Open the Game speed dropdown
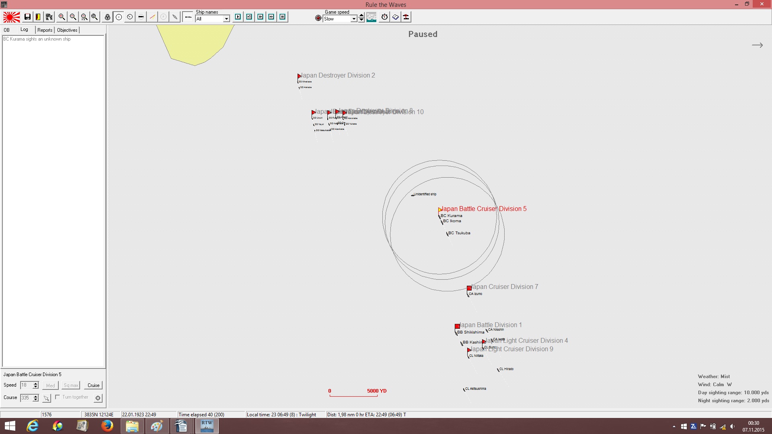Image resolution: width=772 pixels, height=434 pixels. [354, 19]
